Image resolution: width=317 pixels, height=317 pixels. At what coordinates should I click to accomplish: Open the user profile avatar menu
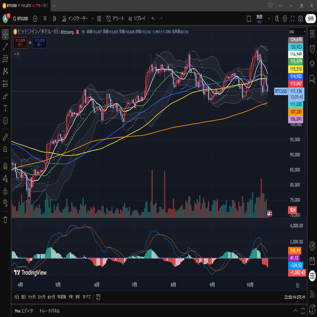click(6, 18)
